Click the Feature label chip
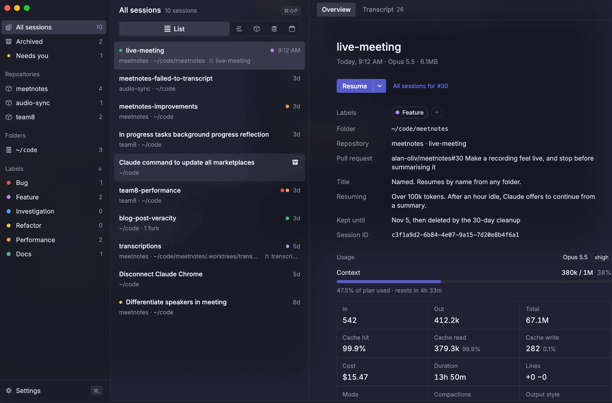This screenshot has width=612, height=403. pos(410,113)
